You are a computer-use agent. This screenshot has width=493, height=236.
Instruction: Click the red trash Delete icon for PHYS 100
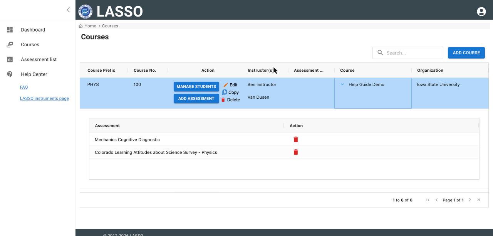223,100
